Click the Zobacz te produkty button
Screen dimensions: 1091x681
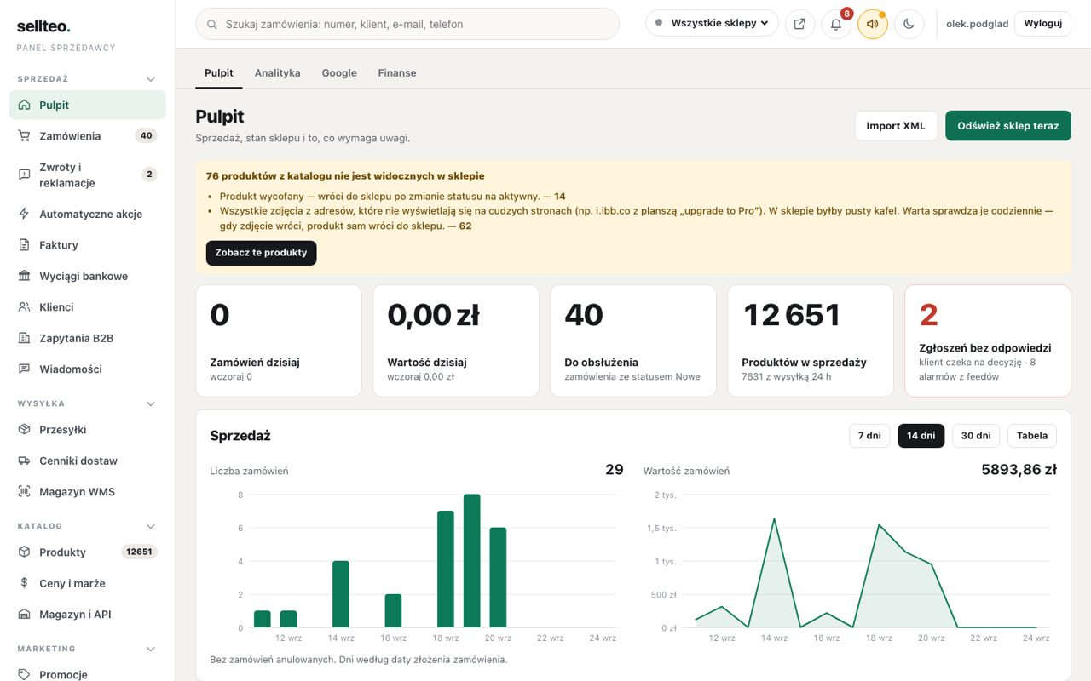(x=261, y=253)
